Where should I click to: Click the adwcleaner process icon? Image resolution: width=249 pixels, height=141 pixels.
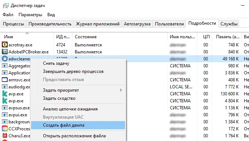tap(4, 59)
